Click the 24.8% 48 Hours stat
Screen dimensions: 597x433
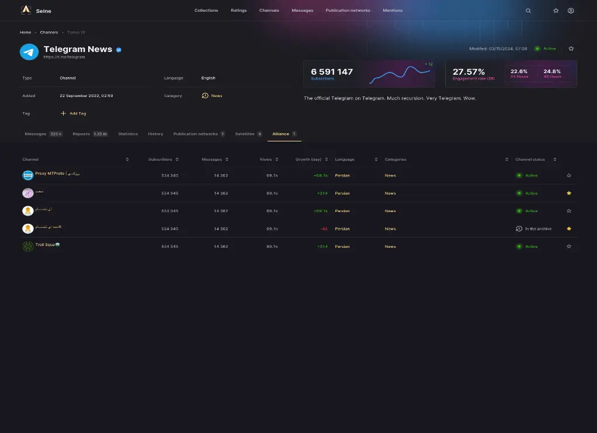coord(552,73)
